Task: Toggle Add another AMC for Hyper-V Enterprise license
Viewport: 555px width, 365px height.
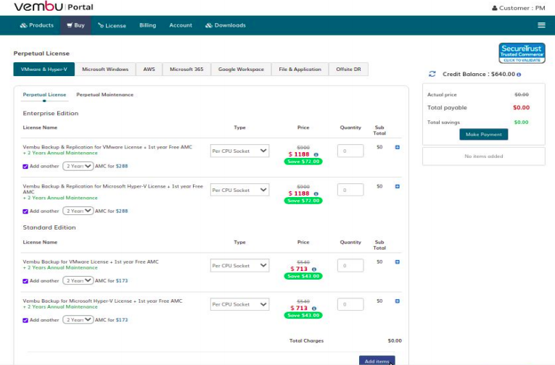Action: [x=25, y=211]
